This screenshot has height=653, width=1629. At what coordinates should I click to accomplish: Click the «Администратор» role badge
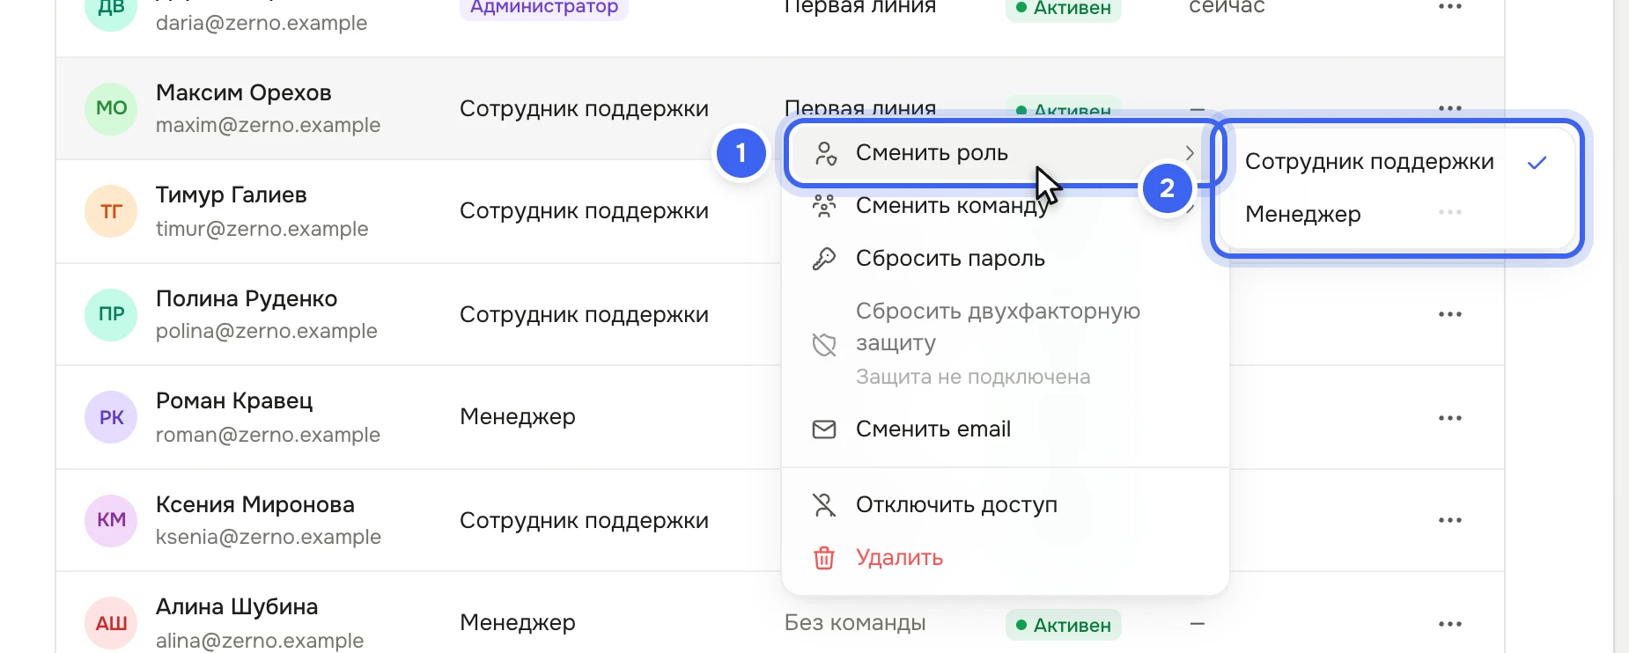click(543, 8)
